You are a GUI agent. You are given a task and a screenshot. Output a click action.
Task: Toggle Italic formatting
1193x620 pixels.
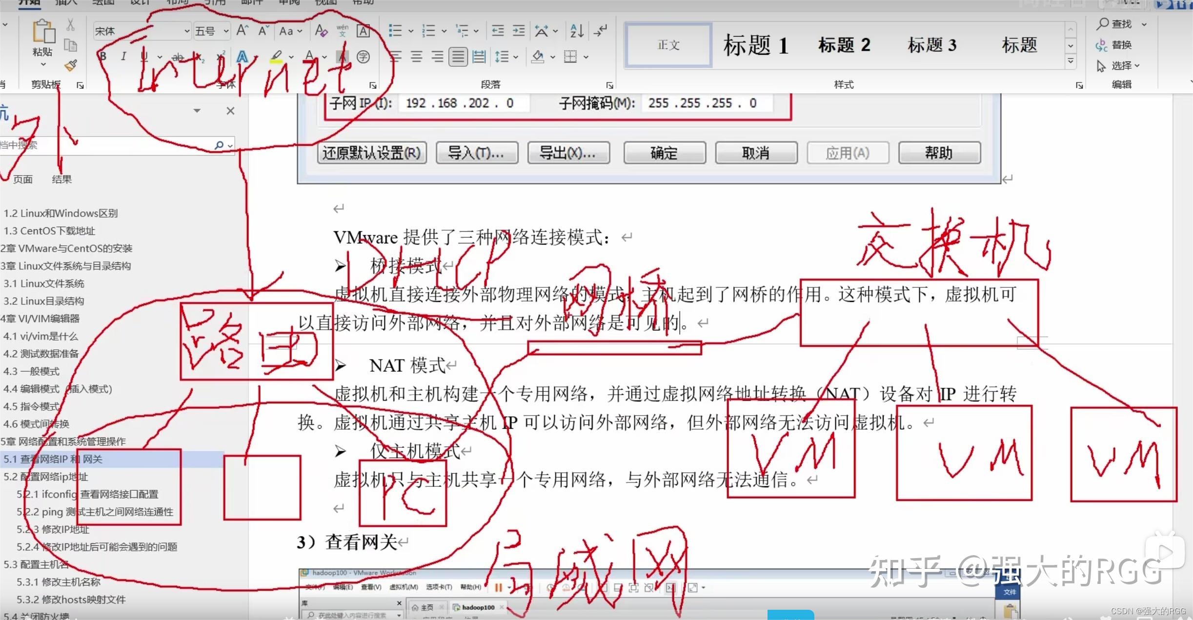[123, 57]
